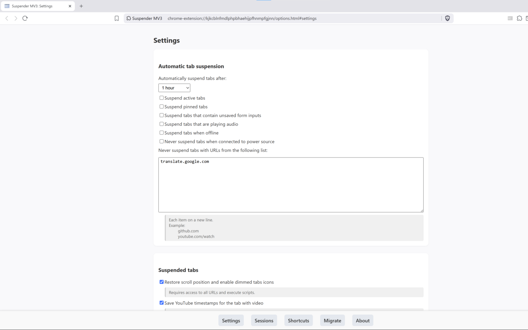Close the Suspender MV3: Settings tab

(70, 6)
